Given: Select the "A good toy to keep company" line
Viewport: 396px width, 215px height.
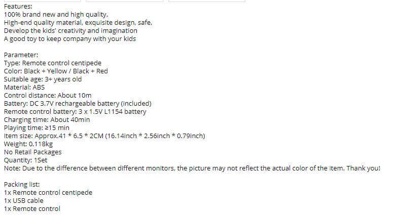Looking at the screenshot, I should pos(70,39).
